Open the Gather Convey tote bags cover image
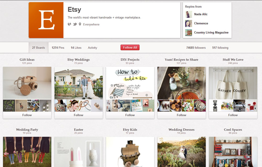 233,83
